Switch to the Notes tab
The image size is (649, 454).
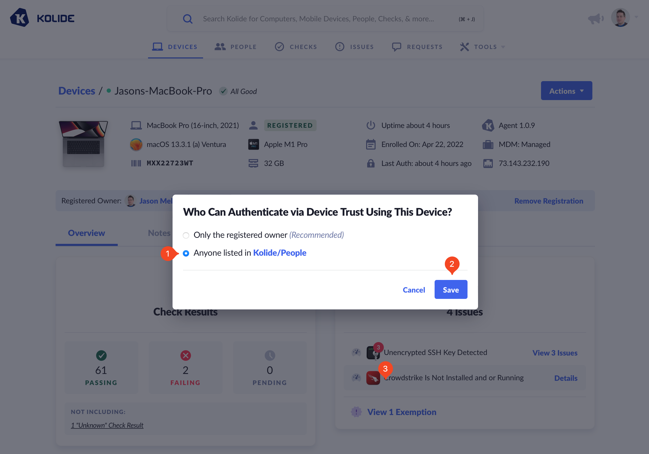(x=159, y=233)
